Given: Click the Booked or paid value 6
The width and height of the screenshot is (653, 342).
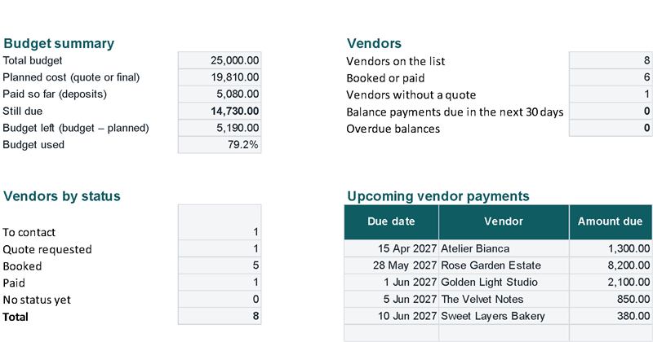Looking at the screenshot, I should point(611,77).
